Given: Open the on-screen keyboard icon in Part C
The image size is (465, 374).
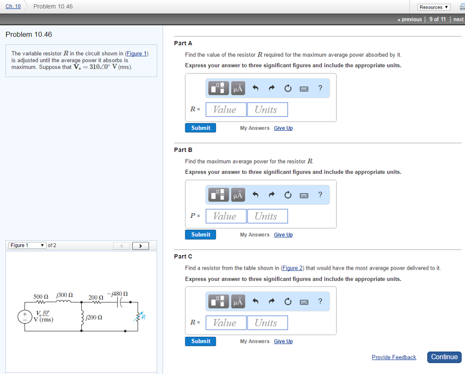Looking at the screenshot, I should [x=303, y=301].
